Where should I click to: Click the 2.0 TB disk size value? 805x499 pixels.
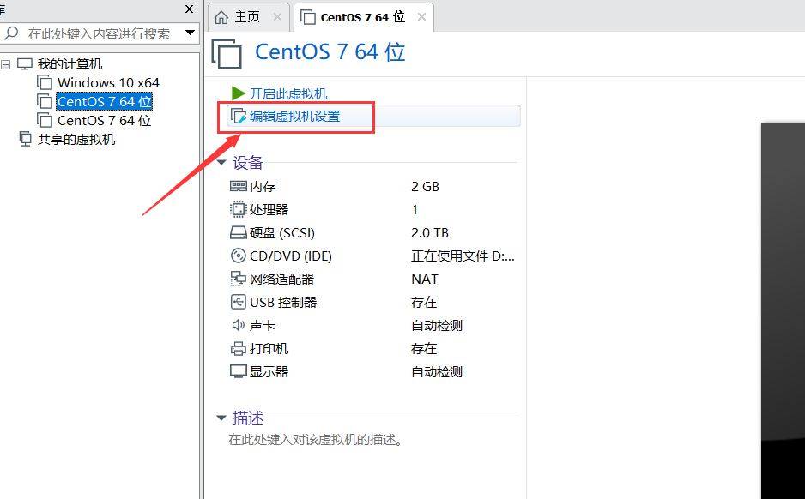click(430, 233)
